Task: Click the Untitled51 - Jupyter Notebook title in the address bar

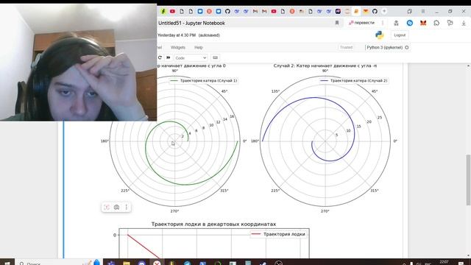Action: (191, 23)
